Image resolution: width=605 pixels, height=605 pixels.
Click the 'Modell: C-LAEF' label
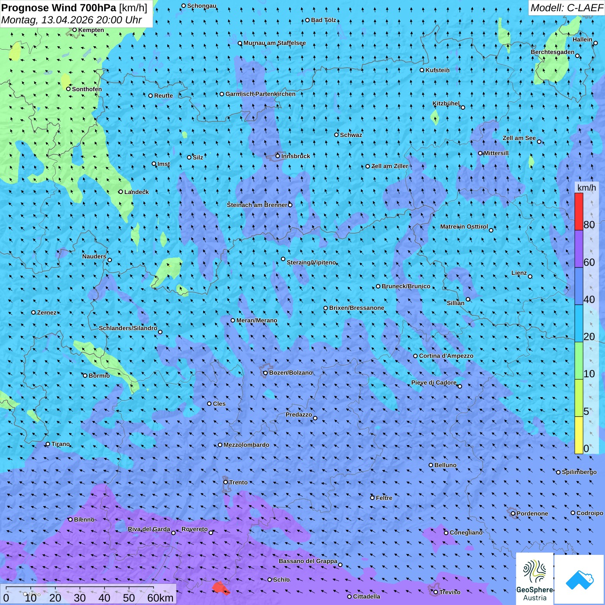pyautogui.click(x=567, y=8)
